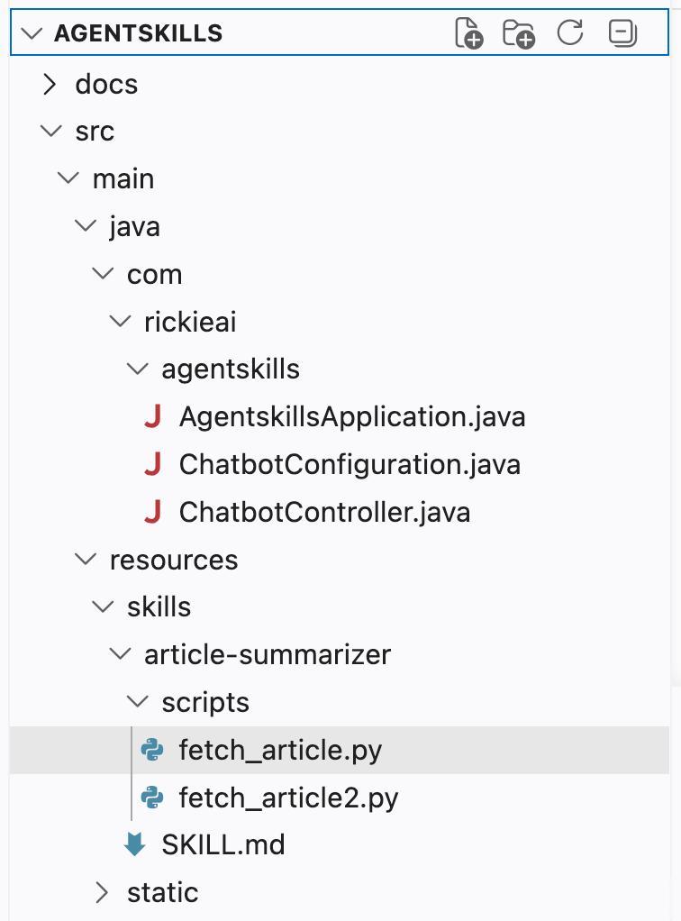The height and width of the screenshot is (921, 681).
Task: Click the Python icon next to fetch_article2.py
Action: [152, 798]
